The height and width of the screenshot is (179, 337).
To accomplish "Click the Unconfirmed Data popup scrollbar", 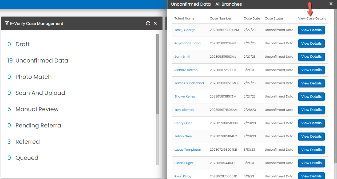I will point(335,80).
